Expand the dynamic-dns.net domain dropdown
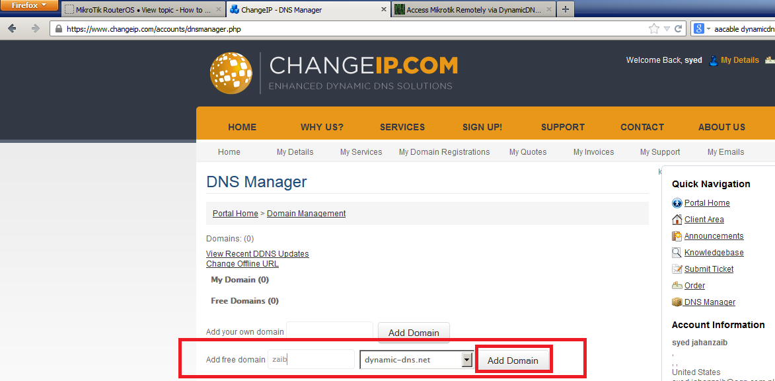The width and height of the screenshot is (775, 381). coord(467,360)
